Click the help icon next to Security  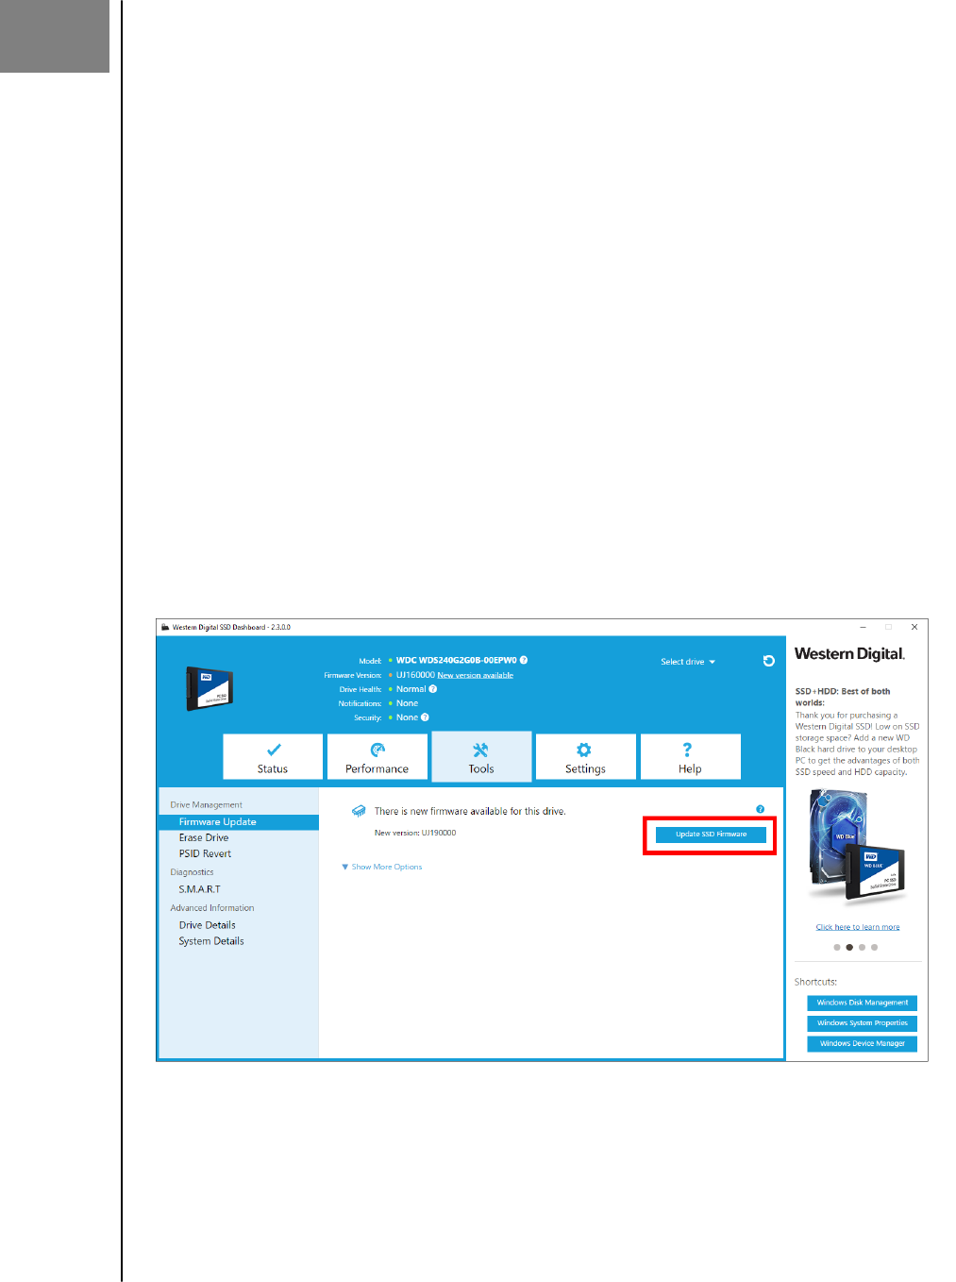[425, 717]
